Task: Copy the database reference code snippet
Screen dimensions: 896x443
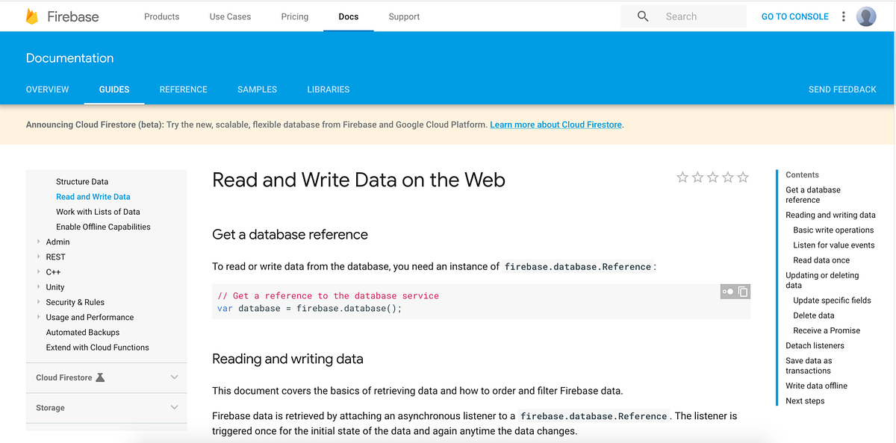Action: coord(742,292)
